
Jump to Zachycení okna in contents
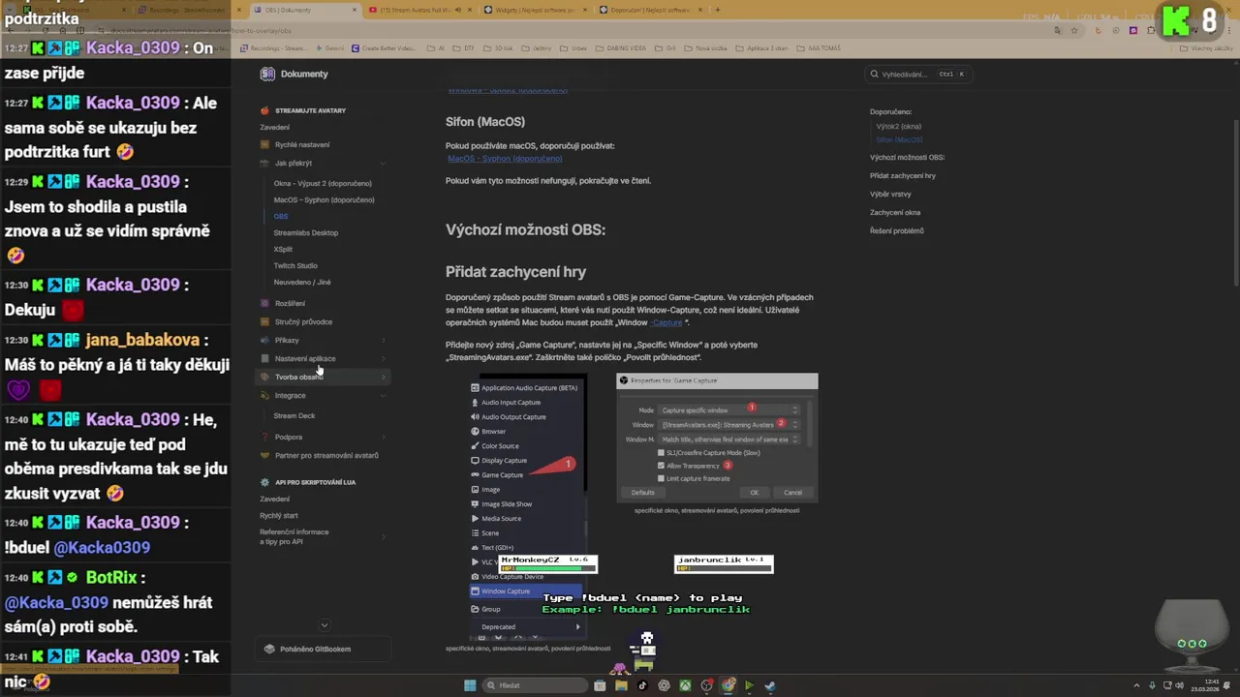[895, 212]
